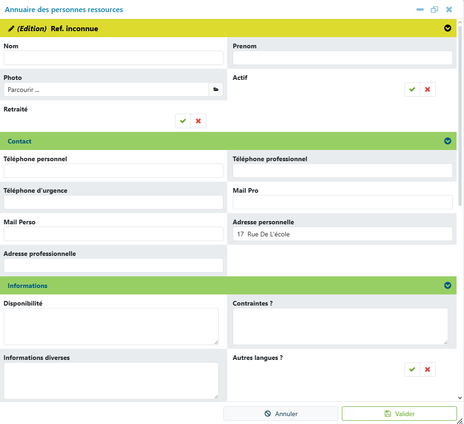Viewport: 464px width, 424px height.
Task: Collapse the Informations section
Action: [x=447, y=285]
